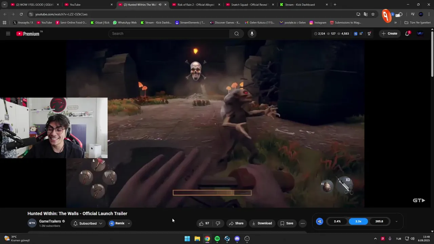Viewport: 434px width, 244px height.
Task: Open the Gözat | Kick bookmark
Action: pos(100,23)
